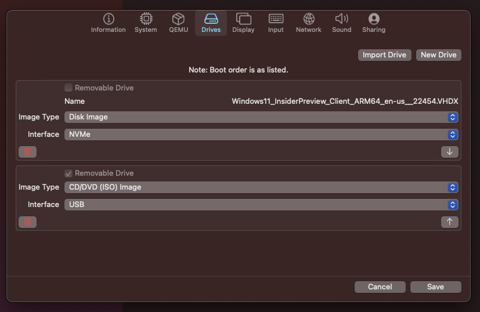The image size is (480, 312).
Task: Delete the NVMe disk image drive
Action: coord(27,152)
